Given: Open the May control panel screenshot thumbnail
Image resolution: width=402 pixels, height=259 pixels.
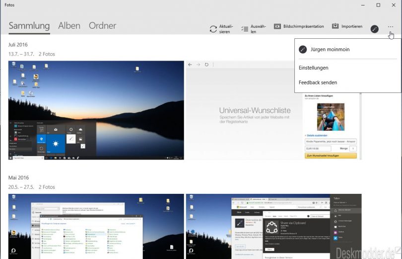Looking at the screenshot, I should 96,226.
